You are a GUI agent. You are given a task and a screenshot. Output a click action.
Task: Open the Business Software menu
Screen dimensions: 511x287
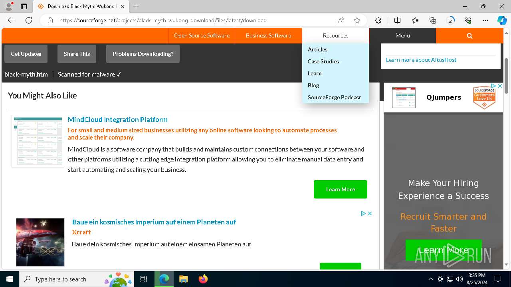(268, 35)
